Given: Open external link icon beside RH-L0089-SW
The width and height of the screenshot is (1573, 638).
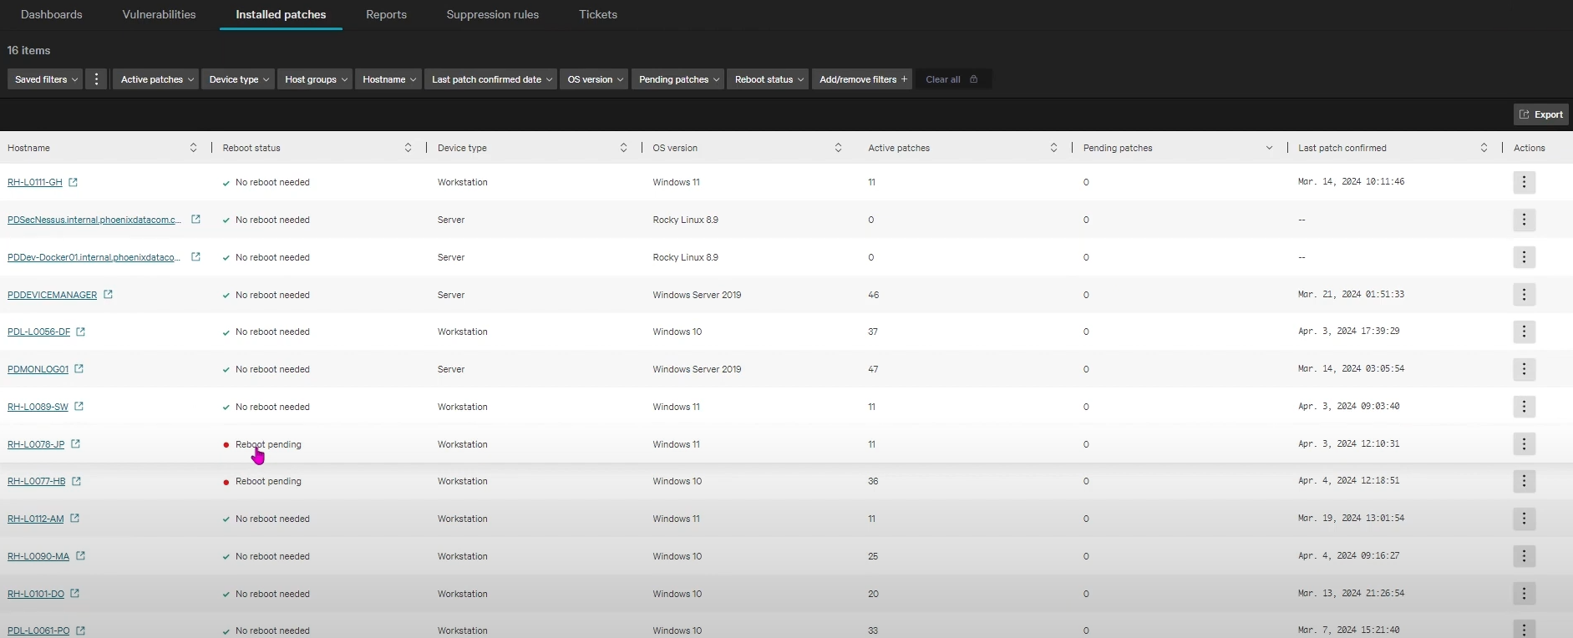Looking at the screenshot, I should point(79,407).
